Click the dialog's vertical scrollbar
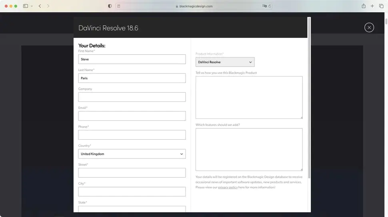Screen dimensions: 388x217 (309, 98)
